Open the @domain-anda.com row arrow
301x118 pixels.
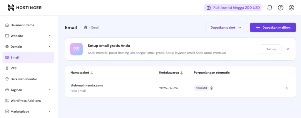[287, 88]
